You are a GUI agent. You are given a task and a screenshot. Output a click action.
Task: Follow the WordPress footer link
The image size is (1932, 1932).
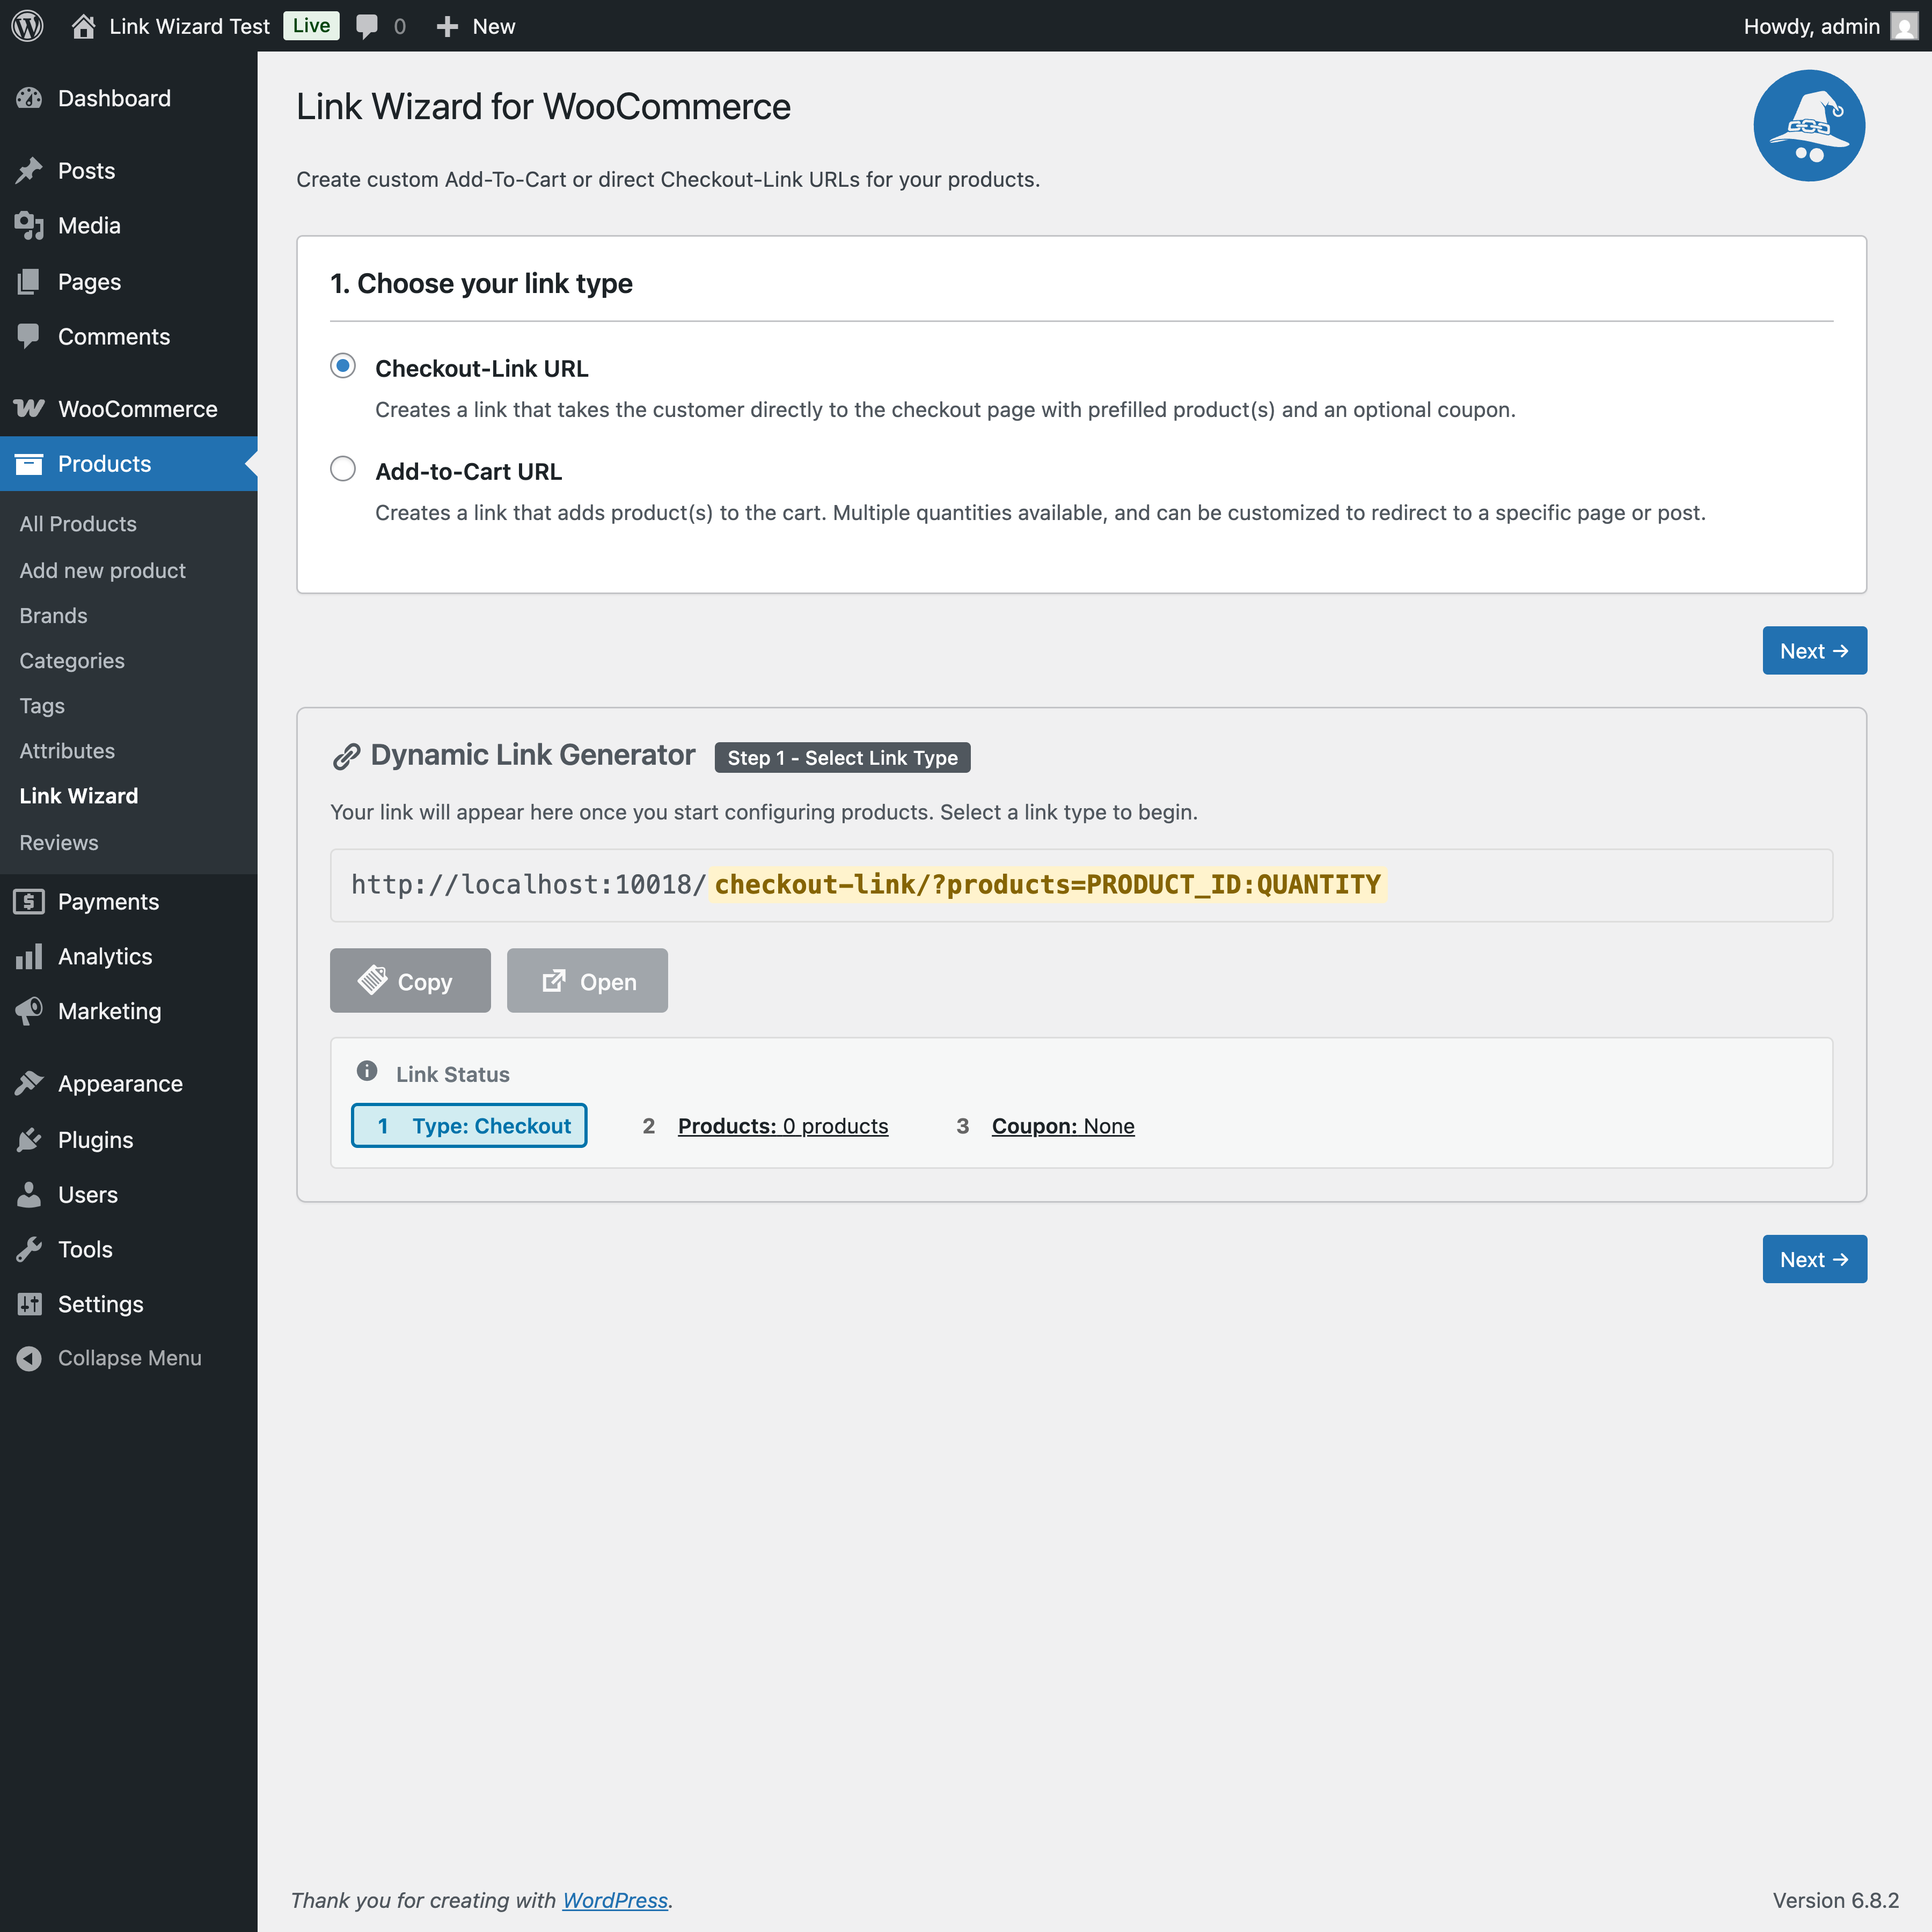point(614,1900)
